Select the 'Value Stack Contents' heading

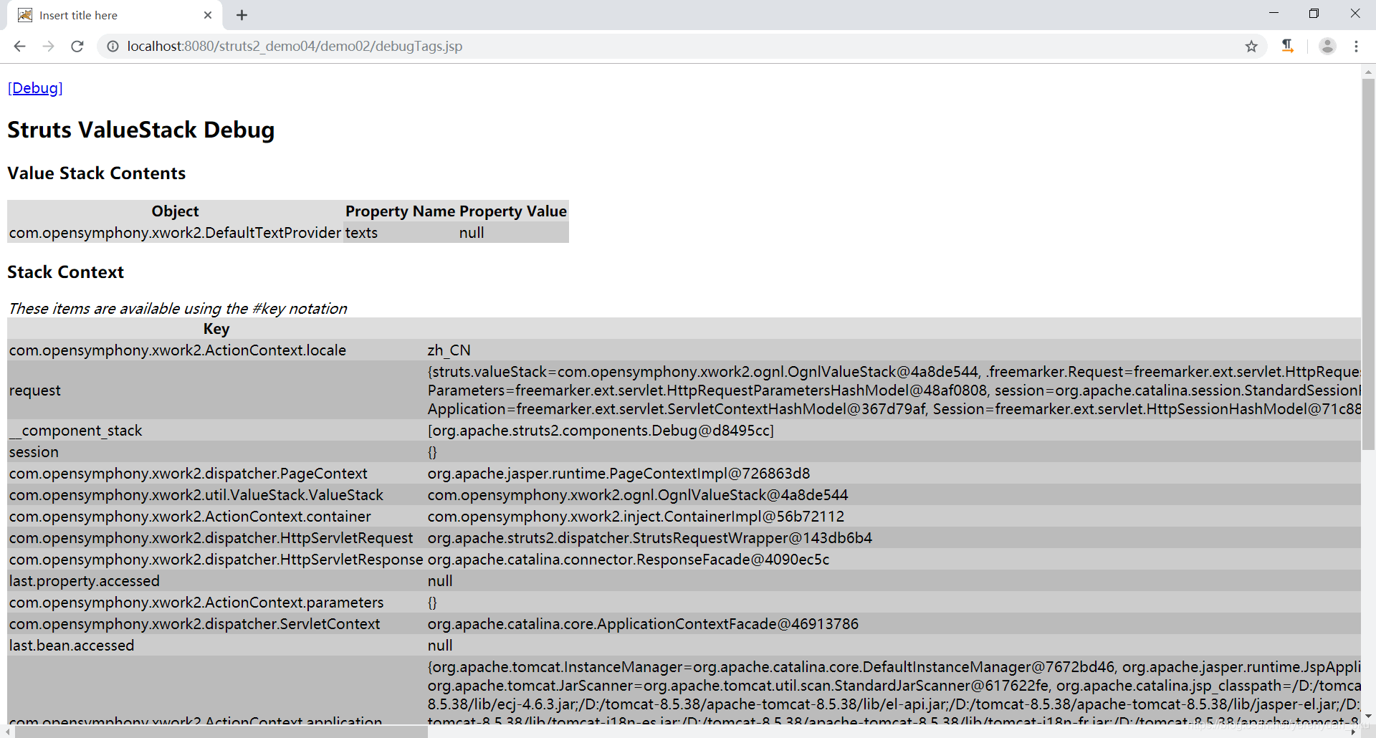[97, 173]
